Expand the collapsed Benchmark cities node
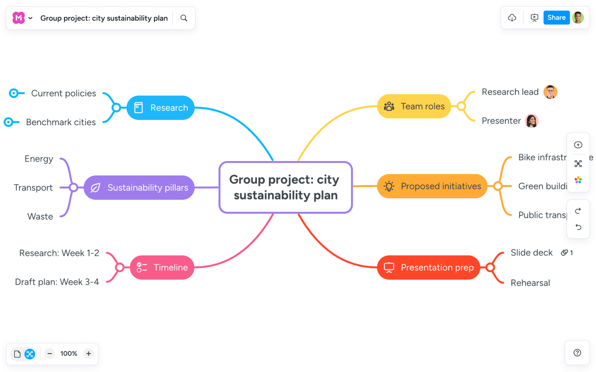The height and width of the screenshot is (372, 596). (x=8, y=122)
